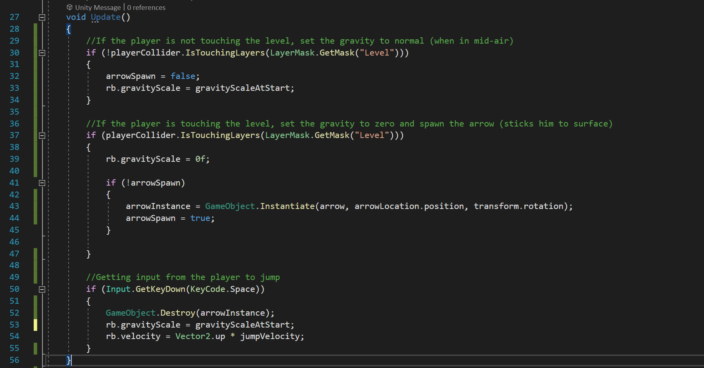Screen dimensions: 704x368
Task: Click the "false" keyword on line 32
Action: click(x=183, y=76)
